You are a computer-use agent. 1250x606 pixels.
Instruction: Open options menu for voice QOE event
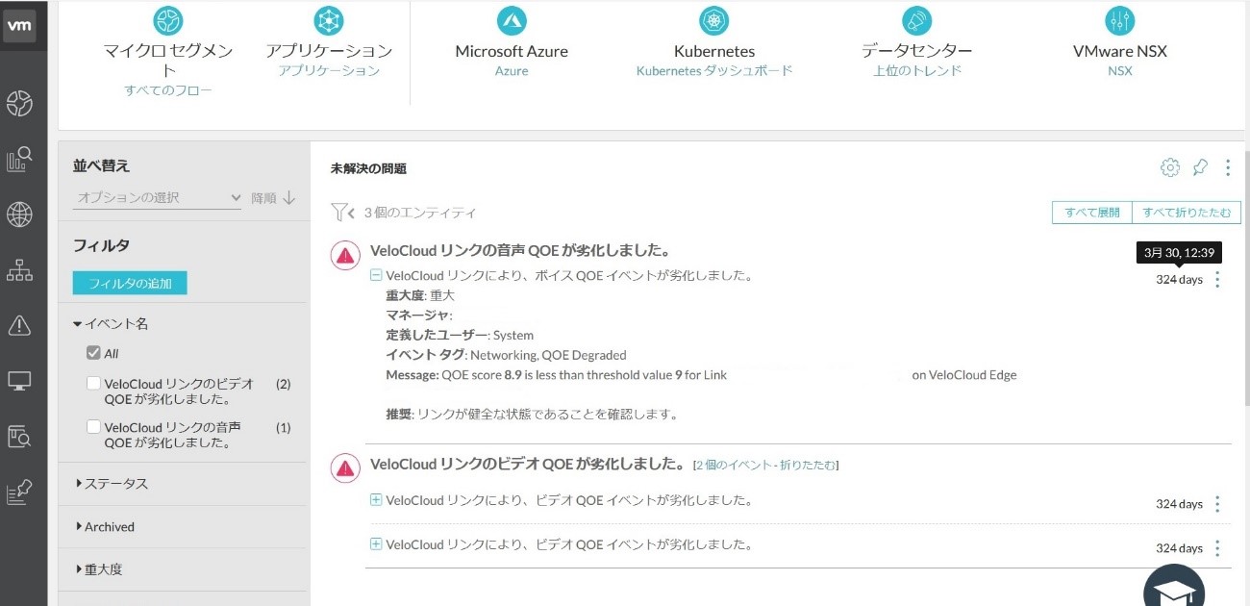tap(1218, 280)
